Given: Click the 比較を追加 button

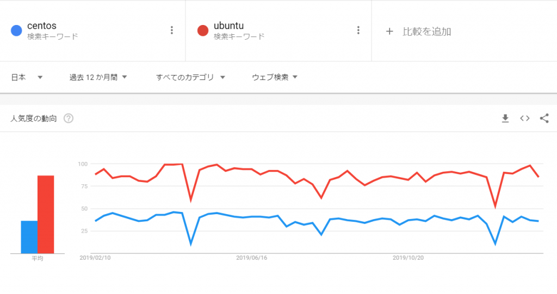Looking at the screenshot, I should point(418,31).
